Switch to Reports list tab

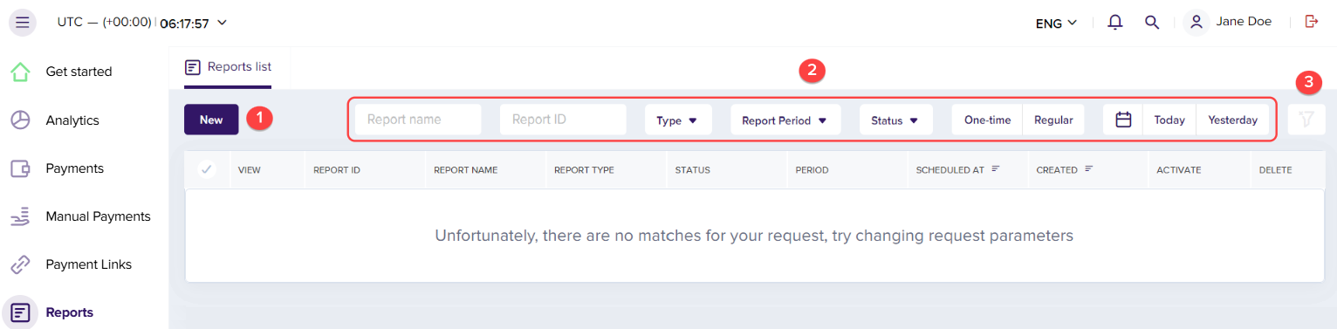pyautogui.click(x=228, y=67)
